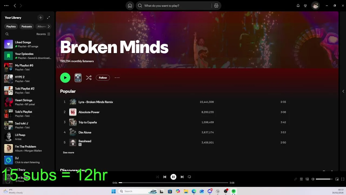Toggle repeat in the player bar

[189, 177]
